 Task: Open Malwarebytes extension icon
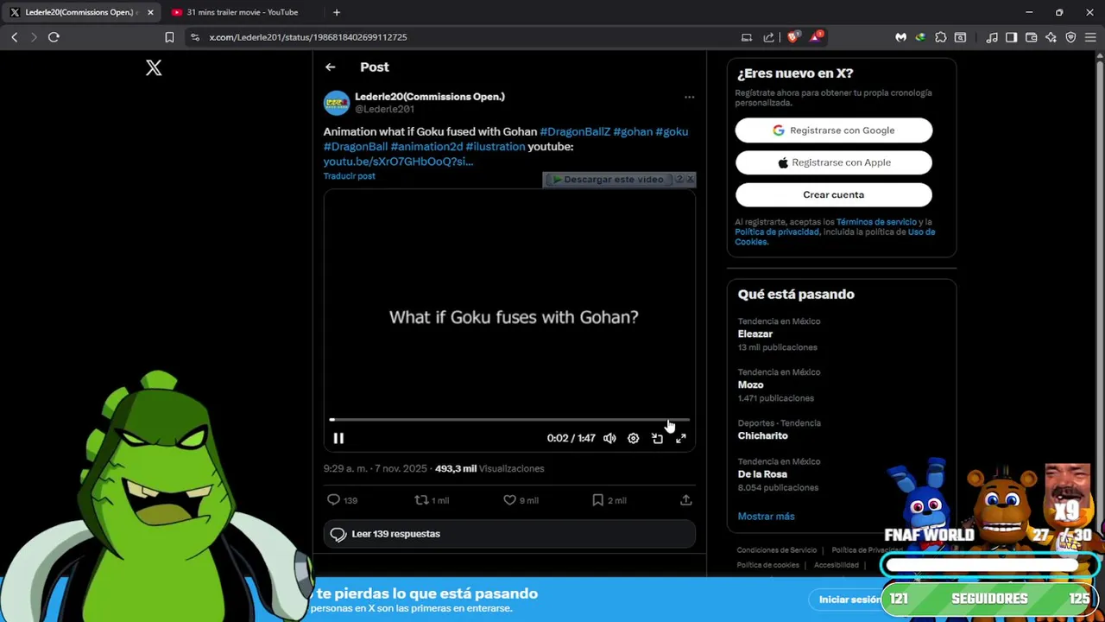(x=900, y=37)
